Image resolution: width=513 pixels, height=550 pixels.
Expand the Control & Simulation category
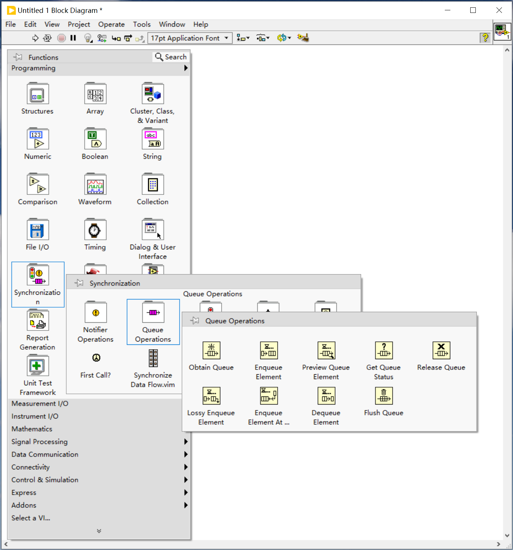(99, 480)
